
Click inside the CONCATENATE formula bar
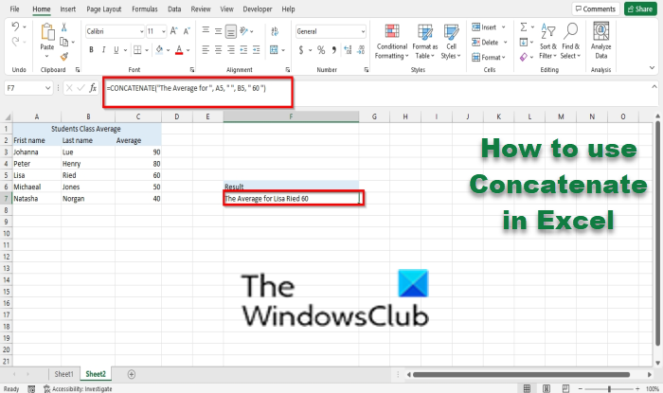(x=197, y=92)
